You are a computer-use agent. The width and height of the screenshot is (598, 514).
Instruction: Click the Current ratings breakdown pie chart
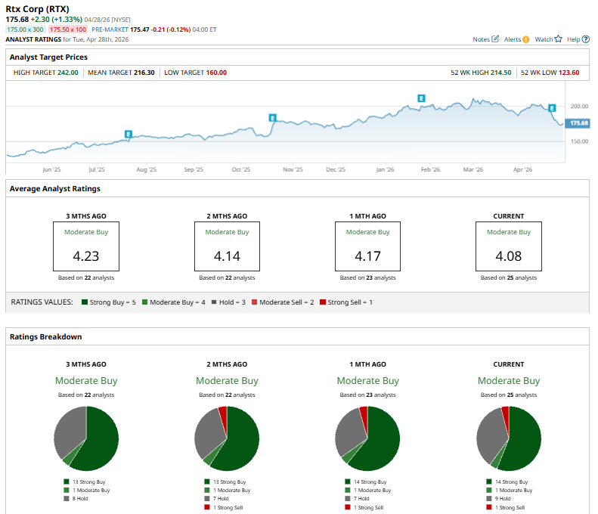(x=509, y=438)
